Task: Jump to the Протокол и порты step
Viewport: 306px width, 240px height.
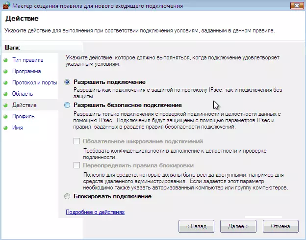Action: [x=34, y=82]
